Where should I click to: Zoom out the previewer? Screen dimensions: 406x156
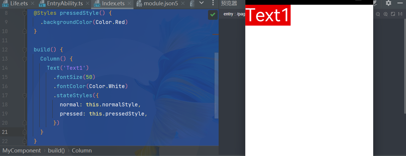[x=378, y=14]
